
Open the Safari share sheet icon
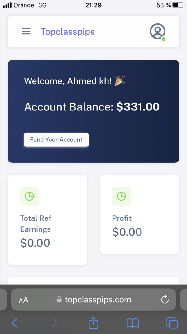[x=93, y=323]
